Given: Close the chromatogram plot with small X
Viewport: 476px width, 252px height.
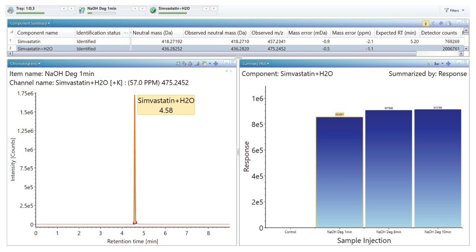Looking at the screenshot, I should point(231,71).
